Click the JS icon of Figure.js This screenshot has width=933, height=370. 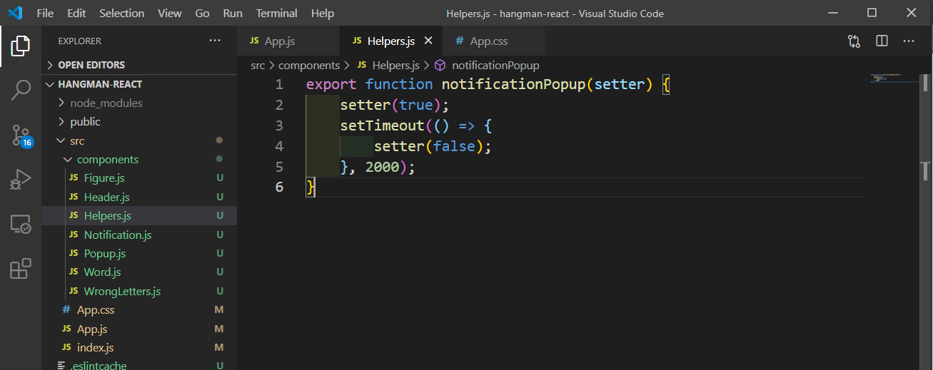[73, 178]
